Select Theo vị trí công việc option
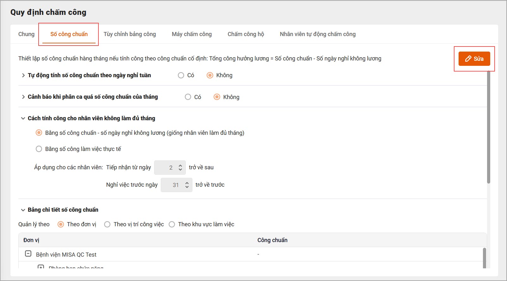 click(x=107, y=224)
